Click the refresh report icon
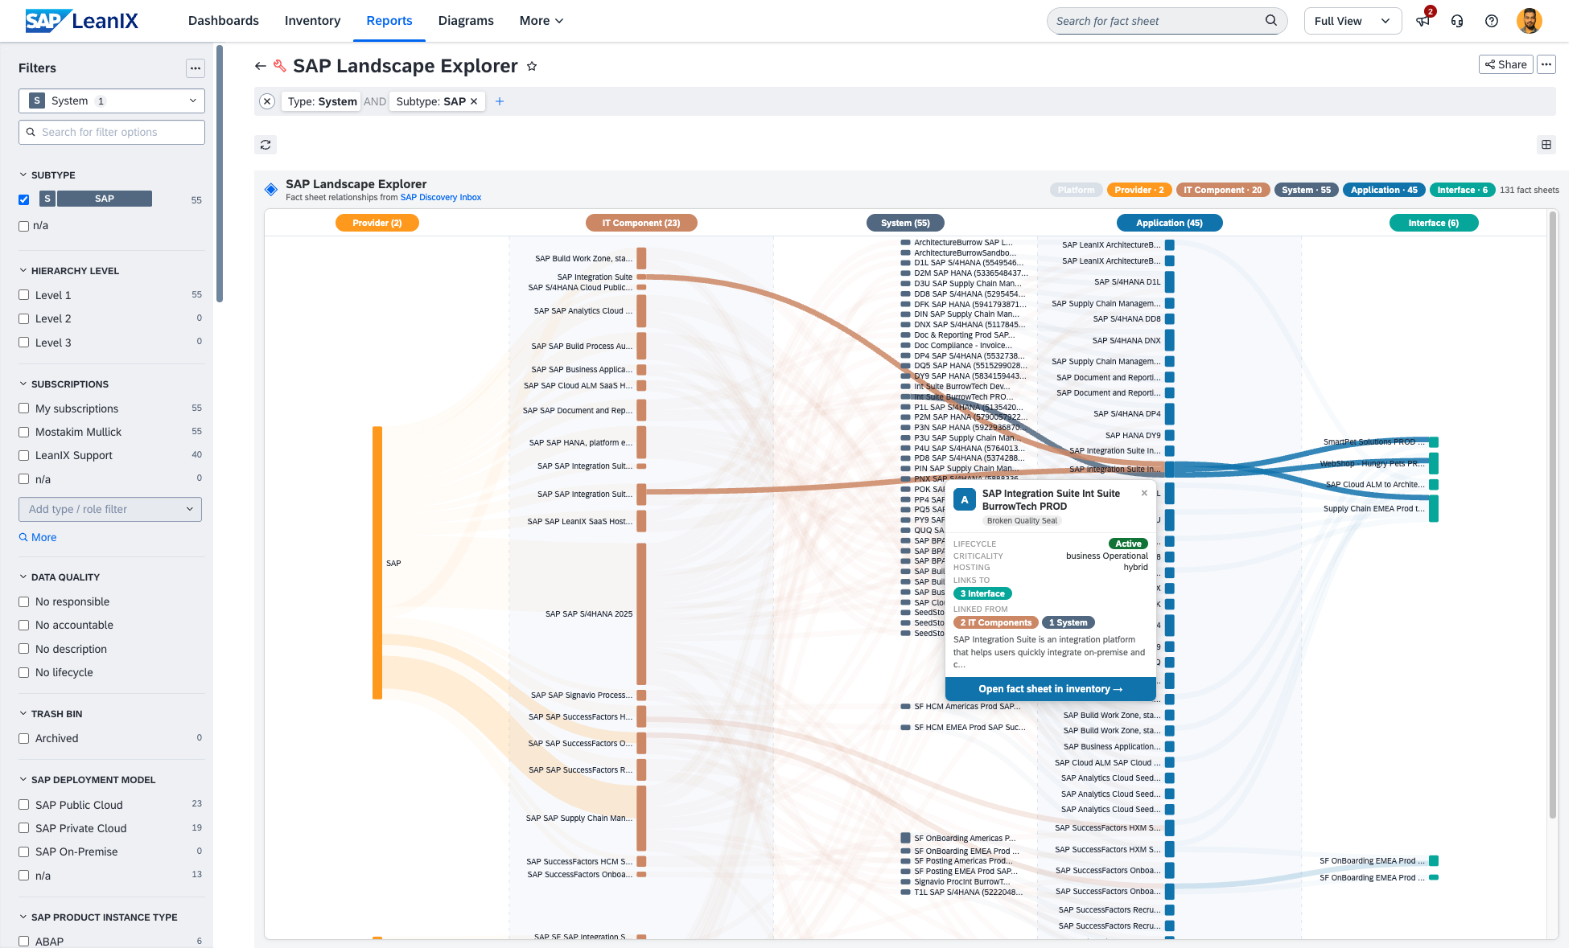The width and height of the screenshot is (1581, 948). (266, 145)
